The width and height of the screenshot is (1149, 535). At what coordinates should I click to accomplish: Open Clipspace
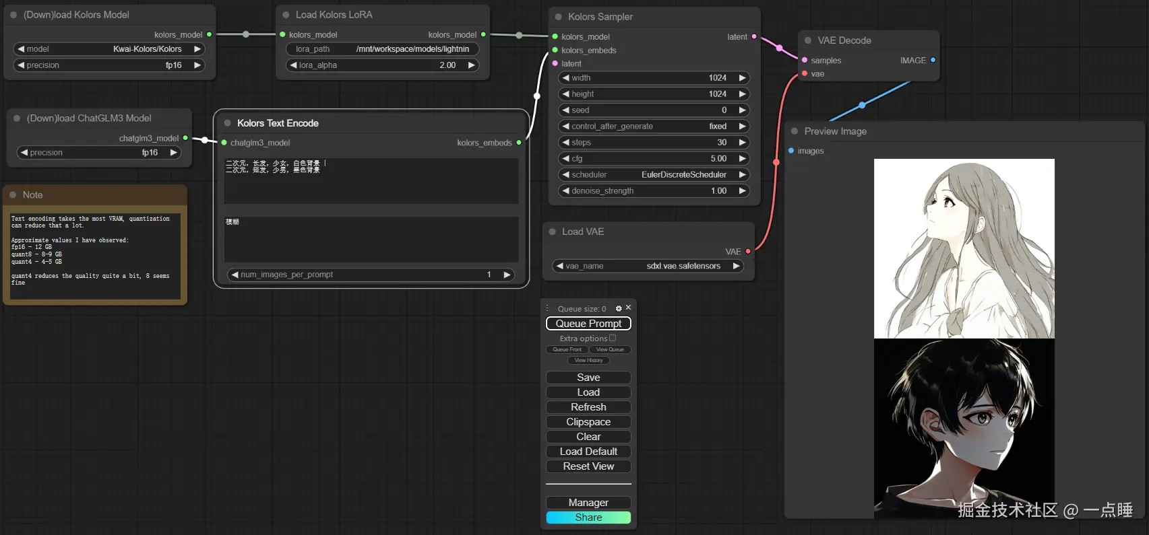click(x=588, y=422)
